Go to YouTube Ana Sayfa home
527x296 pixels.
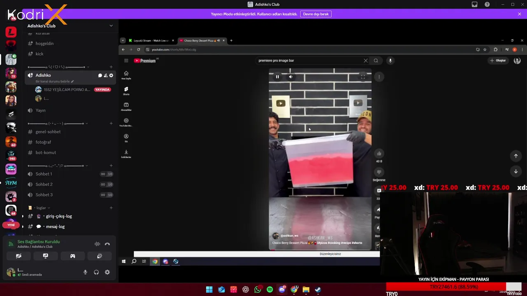click(x=126, y=75)
